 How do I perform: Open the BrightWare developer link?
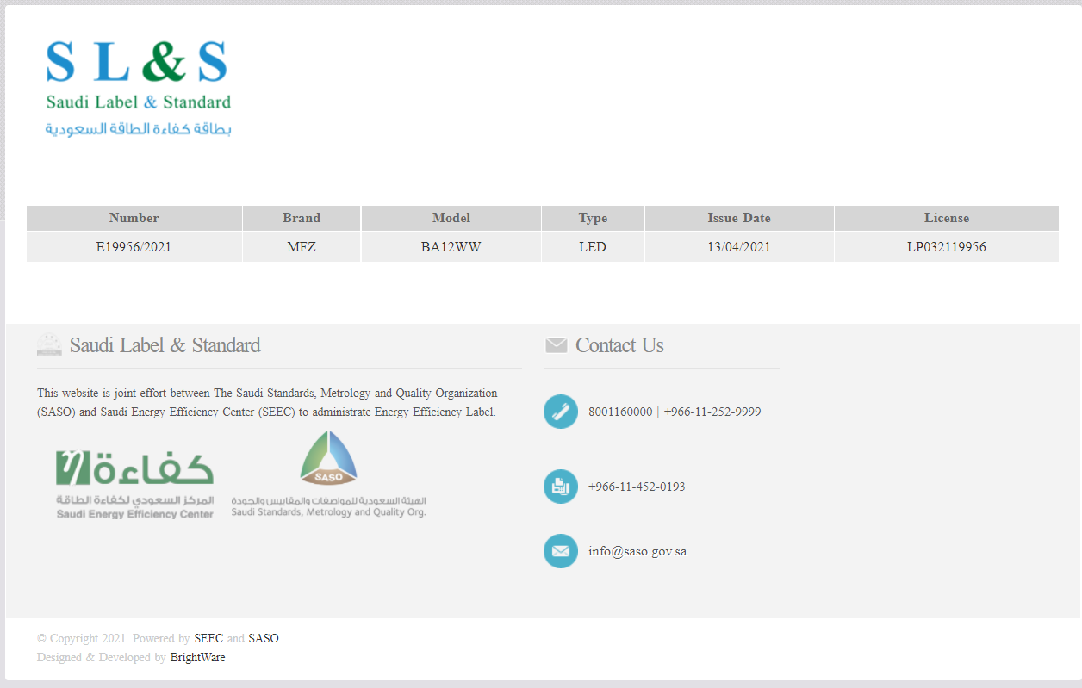click(197, 658)
